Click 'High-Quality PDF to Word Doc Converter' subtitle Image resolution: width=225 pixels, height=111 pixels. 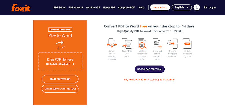[x=150, y=31]
